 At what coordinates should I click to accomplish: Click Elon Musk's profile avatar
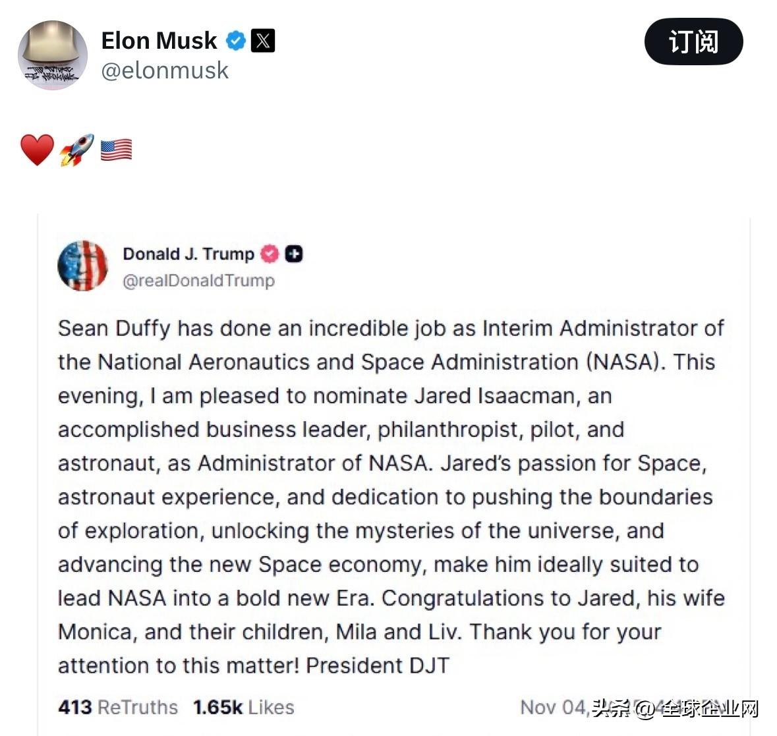[52, 55]
